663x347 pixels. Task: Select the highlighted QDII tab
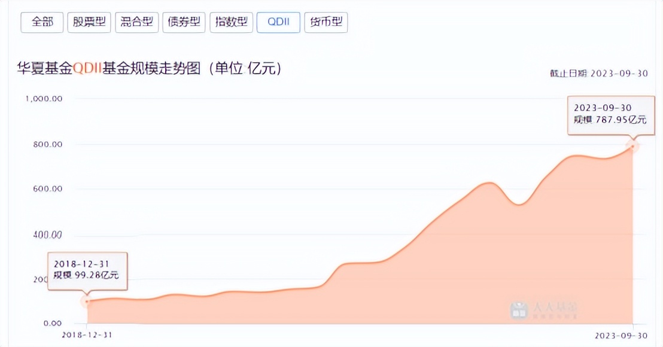pyautogui.click(x=278, y=22)
